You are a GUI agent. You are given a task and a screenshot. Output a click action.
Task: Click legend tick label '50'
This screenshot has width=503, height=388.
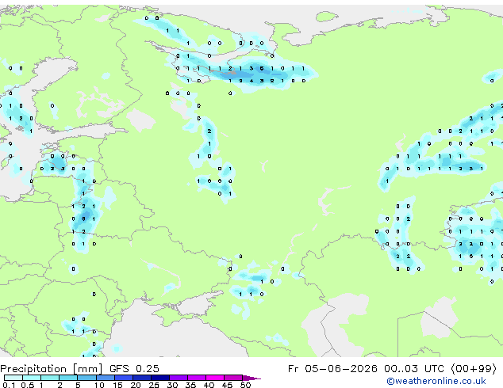tap(245, 385)
